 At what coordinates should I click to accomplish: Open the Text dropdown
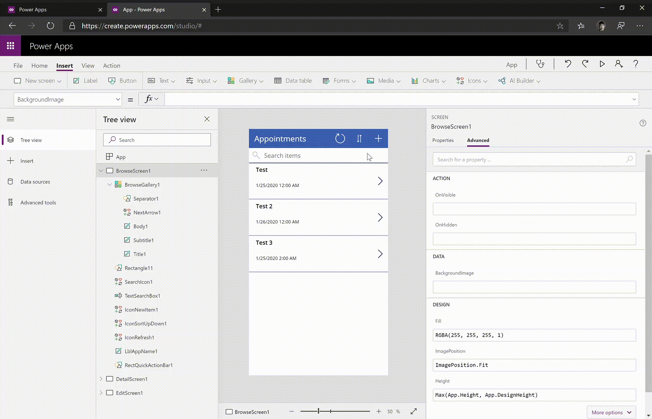161,81
